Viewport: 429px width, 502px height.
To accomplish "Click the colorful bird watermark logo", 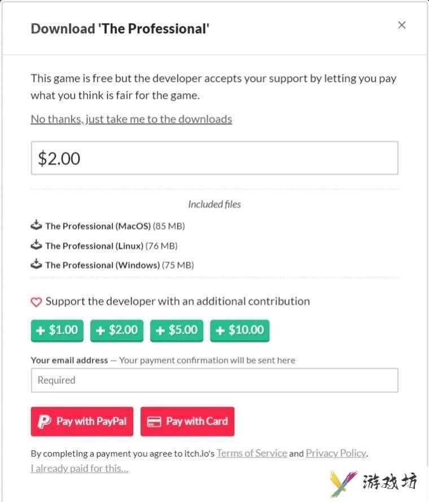I will (343, 482).
